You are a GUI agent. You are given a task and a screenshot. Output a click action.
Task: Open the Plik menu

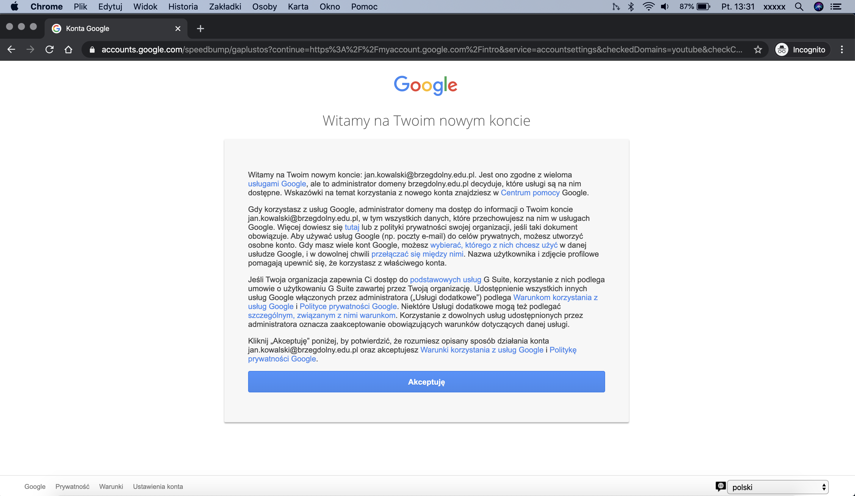(80, 7)
